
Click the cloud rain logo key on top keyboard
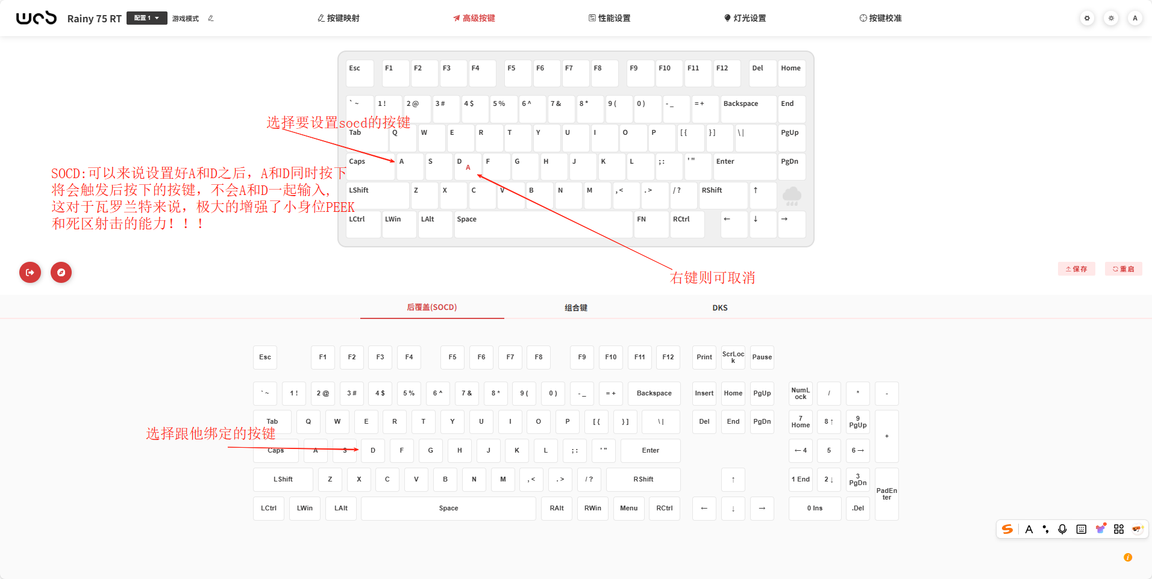792,196
